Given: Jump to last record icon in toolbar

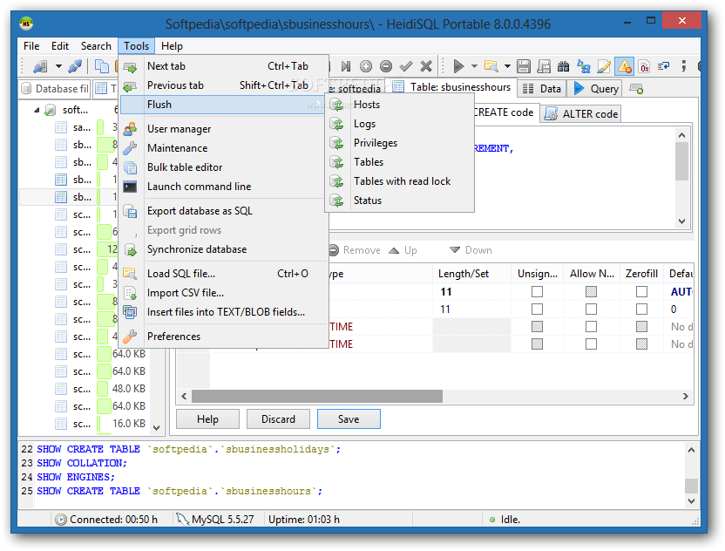Looking at the screenshot, I should [345, 66].
